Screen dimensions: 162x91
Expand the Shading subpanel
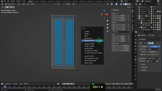tap(143, 70)
